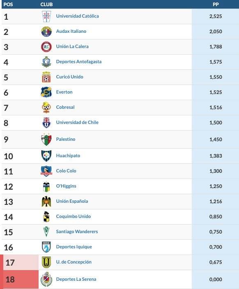
Task: Click the Palestino club crest
Action: [x=46, y=139]
